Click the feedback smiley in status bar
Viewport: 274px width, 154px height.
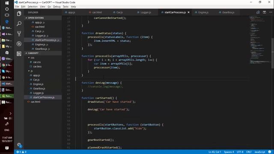click(270, 152)
